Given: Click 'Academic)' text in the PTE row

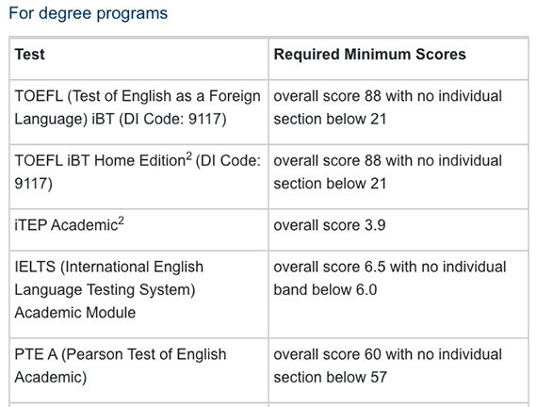Looking at the screenshot, I should [x=51, y=377].
